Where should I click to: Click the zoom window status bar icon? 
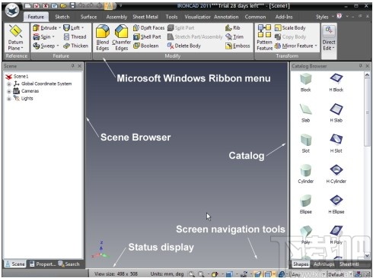coord(201,274)
